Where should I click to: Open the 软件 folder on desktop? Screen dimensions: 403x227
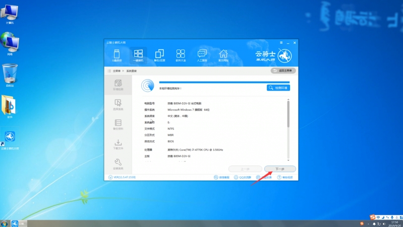tap(9, 106)
